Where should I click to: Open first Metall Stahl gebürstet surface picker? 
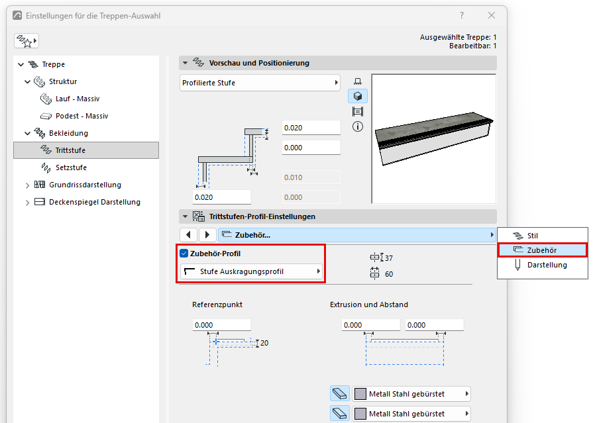click(411, 393)
